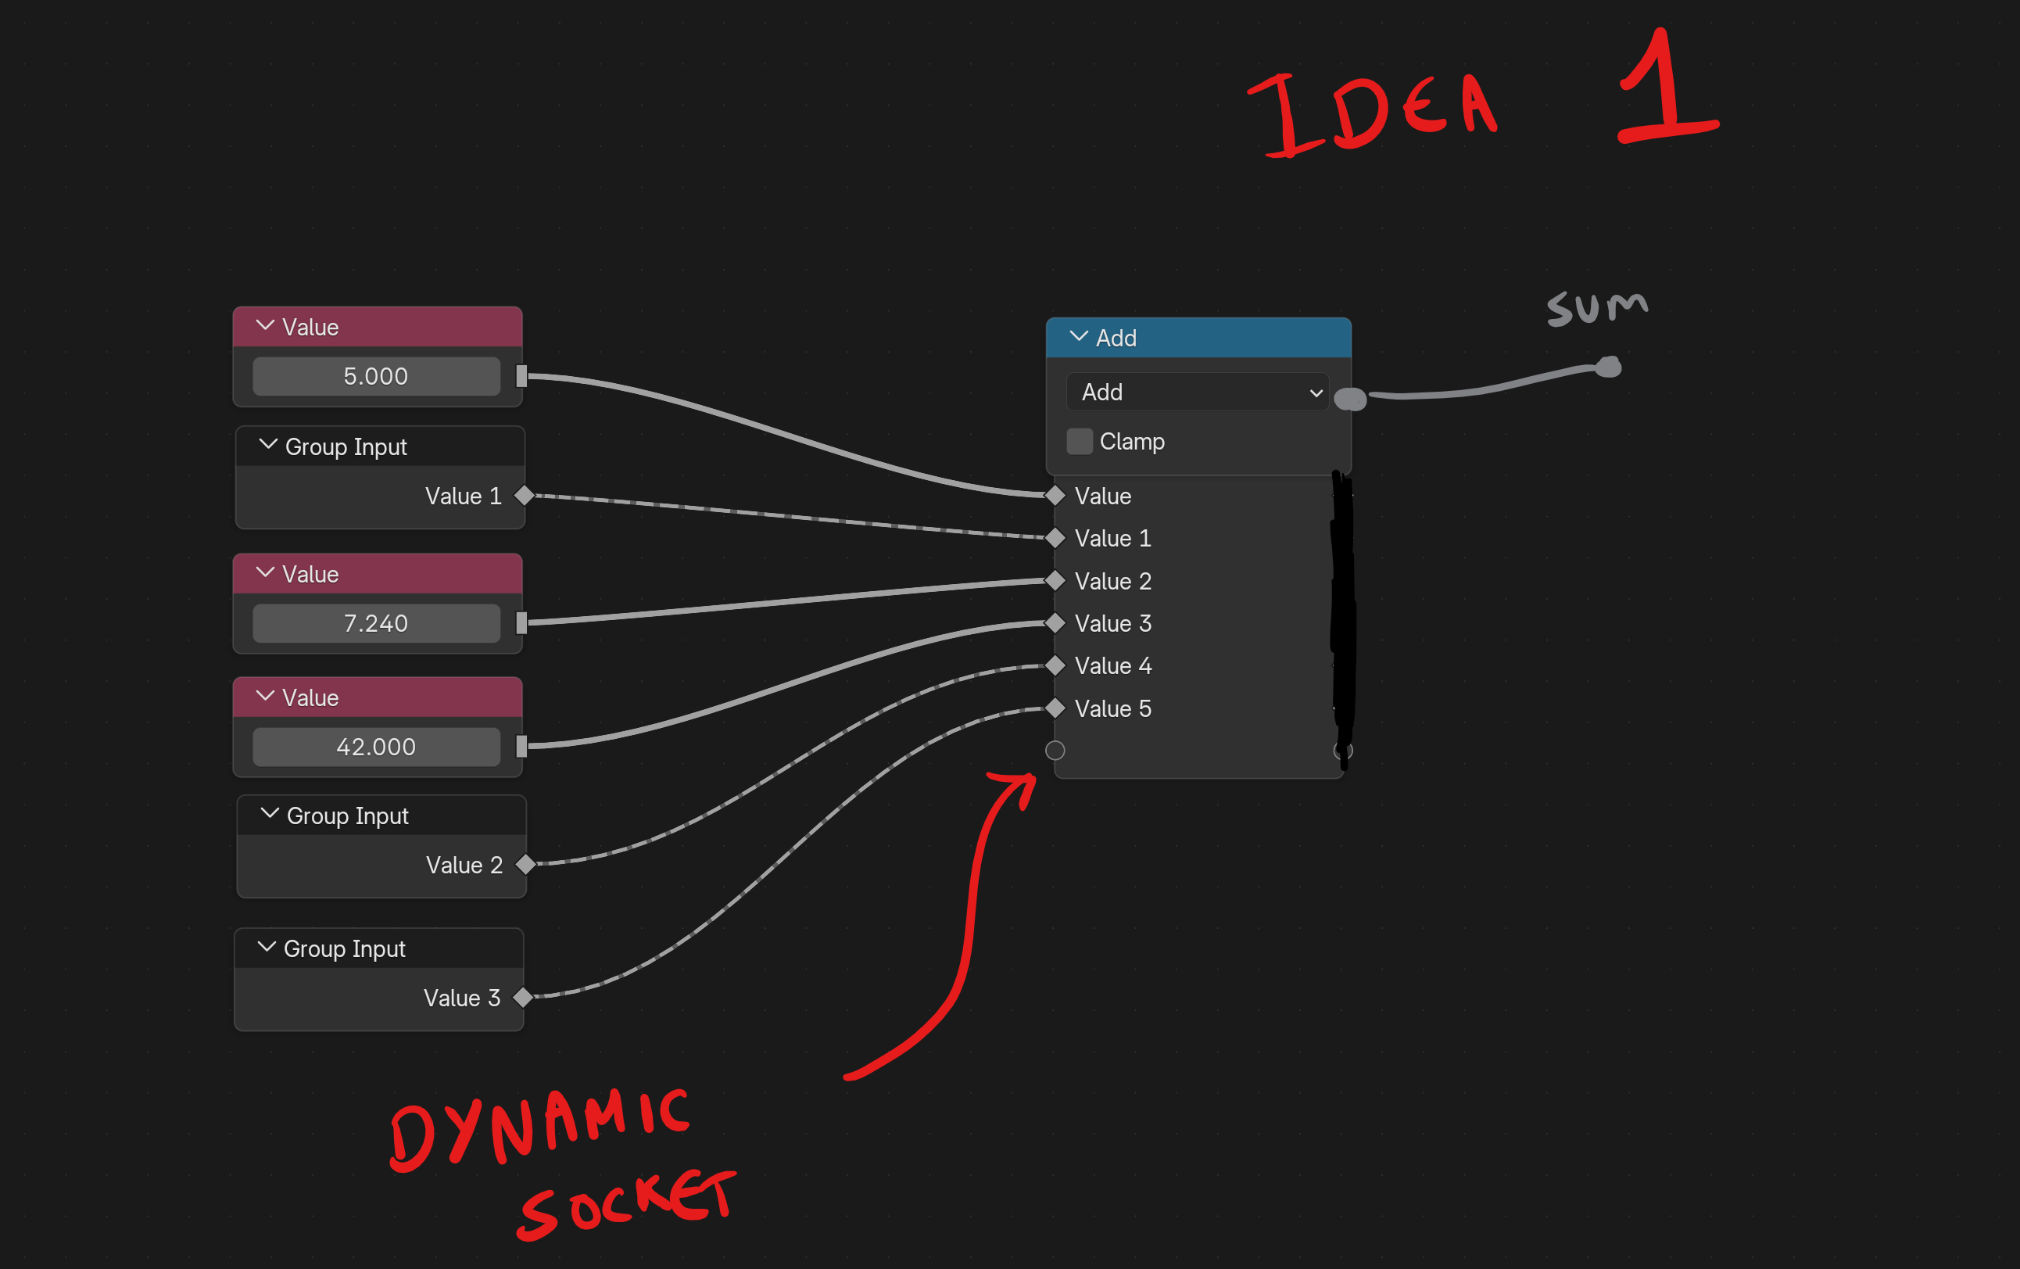Collapse the Group Input node with Value 3

click(x=267, y=947)
